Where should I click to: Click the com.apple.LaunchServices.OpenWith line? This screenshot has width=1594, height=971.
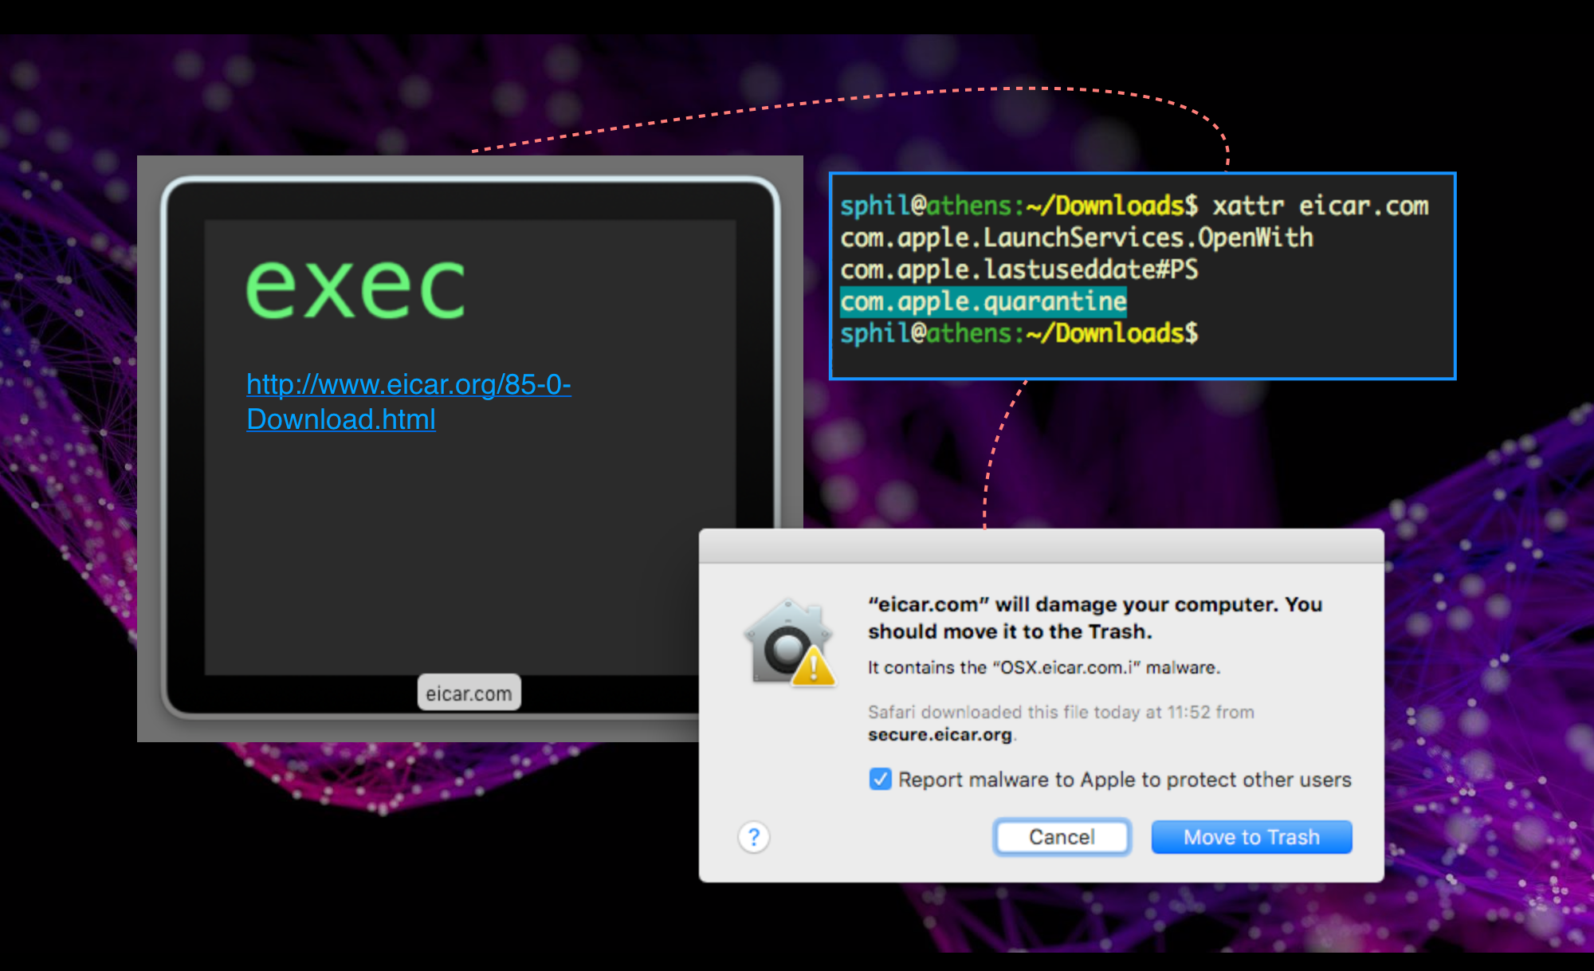point(1074,238)
